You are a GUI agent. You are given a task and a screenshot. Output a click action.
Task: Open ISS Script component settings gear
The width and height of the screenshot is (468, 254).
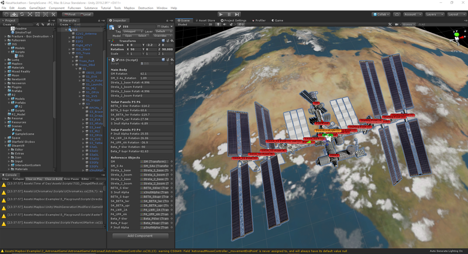pyautogui.click(x=172, y=60)
